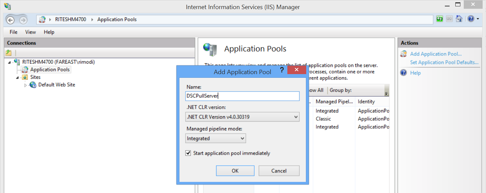Open the .NET CLR version dropdown
Screen dimensions: 486x193
point(242,117)
